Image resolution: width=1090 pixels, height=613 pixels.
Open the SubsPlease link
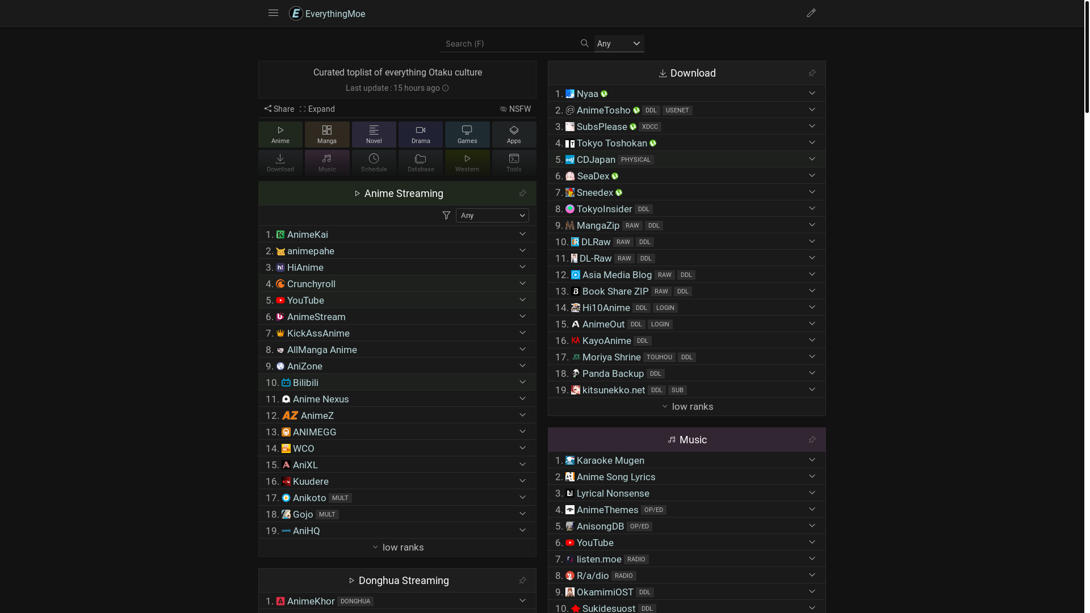pos(602,127)
